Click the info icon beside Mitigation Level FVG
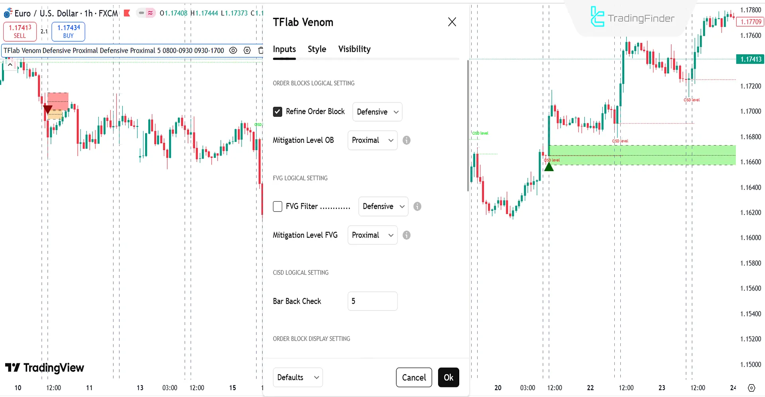 click(406, 235)
